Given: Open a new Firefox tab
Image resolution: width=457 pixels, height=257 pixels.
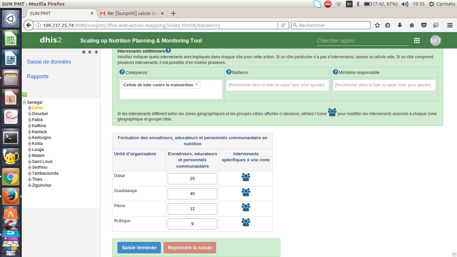Looking at the screenshot, I should coord(173,13).
